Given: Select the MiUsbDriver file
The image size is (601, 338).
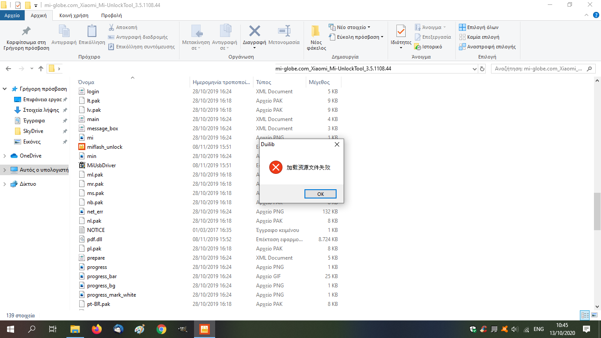Looking at the screenshot, I should coord(101,165).
